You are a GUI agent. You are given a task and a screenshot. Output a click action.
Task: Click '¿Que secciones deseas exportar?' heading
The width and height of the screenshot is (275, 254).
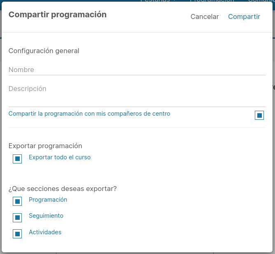63,189
